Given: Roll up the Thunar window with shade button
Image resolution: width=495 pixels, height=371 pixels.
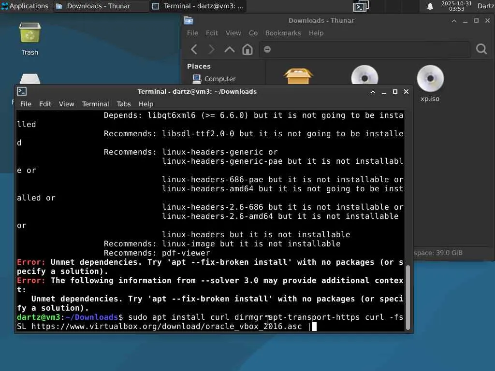Looking at the screenshot, I should point(454,21).
